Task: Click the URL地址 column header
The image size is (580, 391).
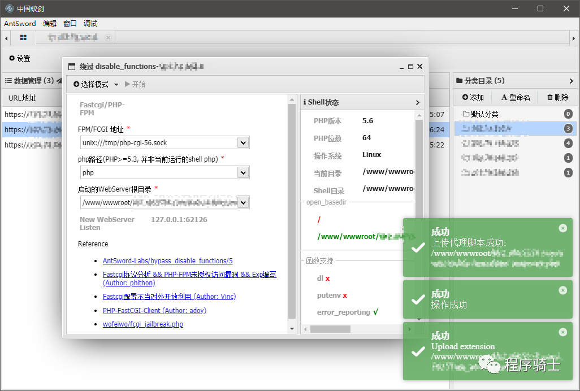Action: click(x=22, y=98)
